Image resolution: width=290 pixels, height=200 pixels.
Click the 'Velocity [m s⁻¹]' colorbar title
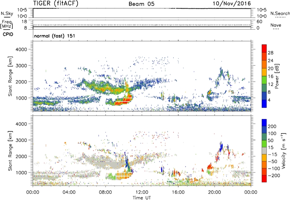[283, 151]
